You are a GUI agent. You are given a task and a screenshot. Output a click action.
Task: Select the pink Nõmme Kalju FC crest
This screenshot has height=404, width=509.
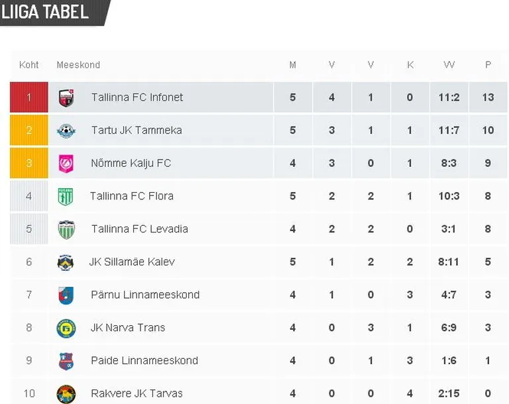[66, 163]
